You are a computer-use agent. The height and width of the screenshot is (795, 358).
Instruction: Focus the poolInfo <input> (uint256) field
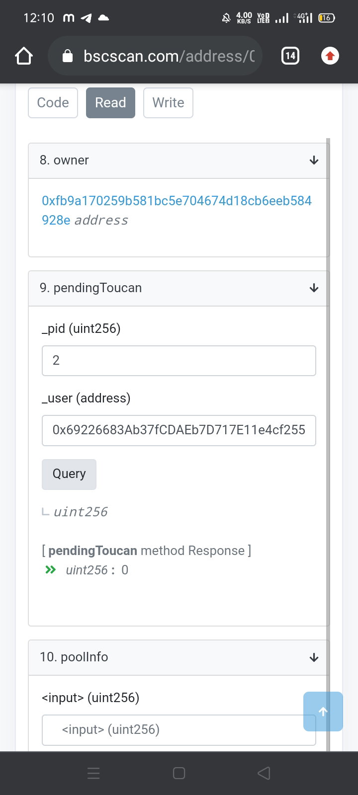pyautogui.click(x=179, y=730)
